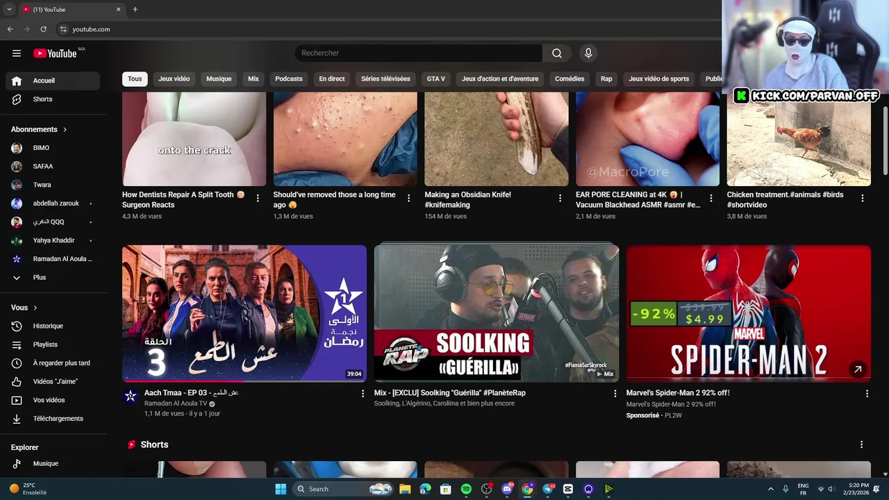Select the Comédies filter chip
This screenshot has height=500, width=889.
click(x=570, y=78)
